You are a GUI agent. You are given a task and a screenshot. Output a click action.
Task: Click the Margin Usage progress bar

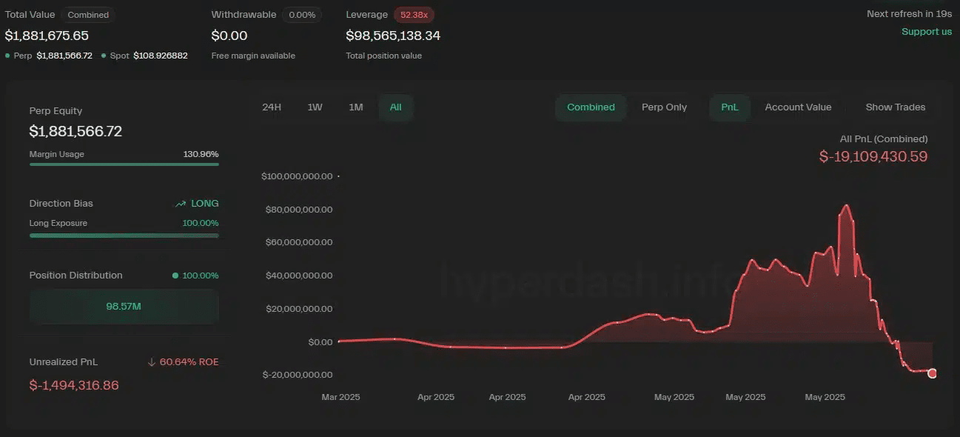click(x=124, y=164)
